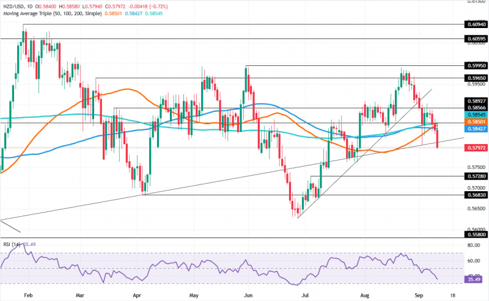The image size is (489, 301).
Task: Click the Sep label on time axis
Action: [419, 295]
